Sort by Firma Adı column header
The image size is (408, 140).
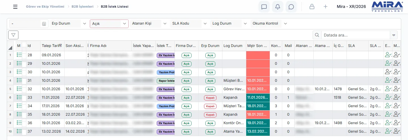pyautogui.click(x=110, y=46)
